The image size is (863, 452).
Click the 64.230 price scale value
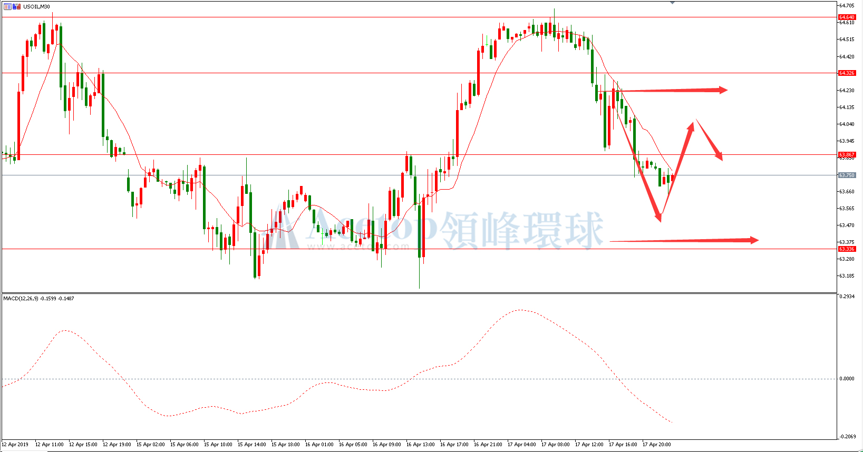click(847, 90)
